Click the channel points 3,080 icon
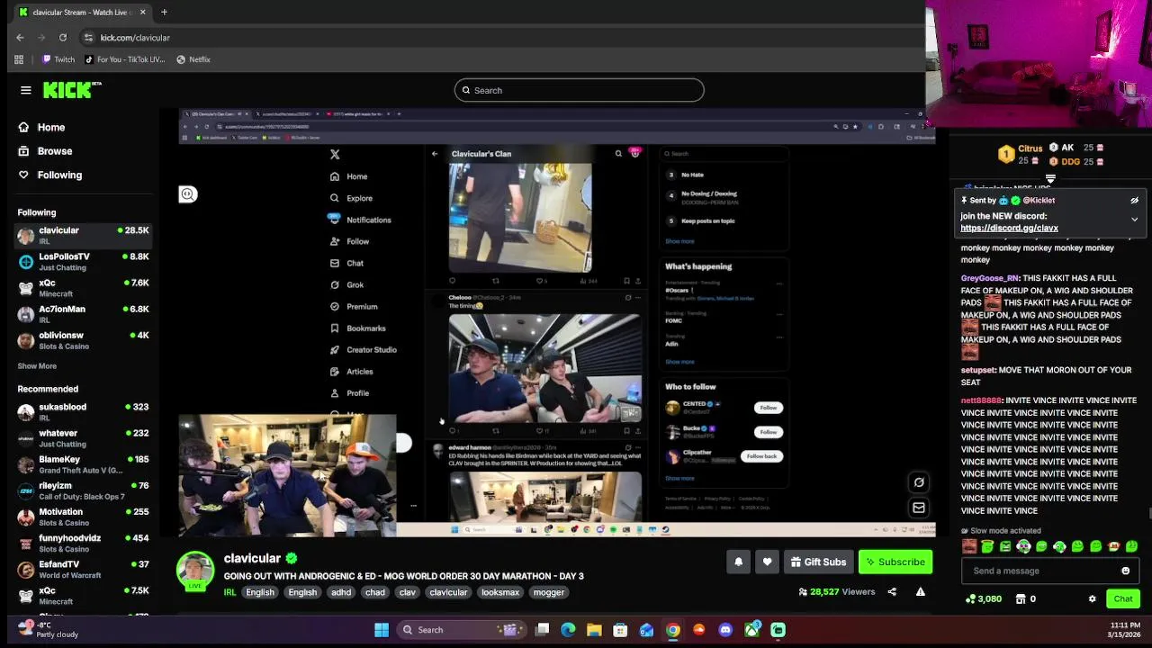 (970, 598)
